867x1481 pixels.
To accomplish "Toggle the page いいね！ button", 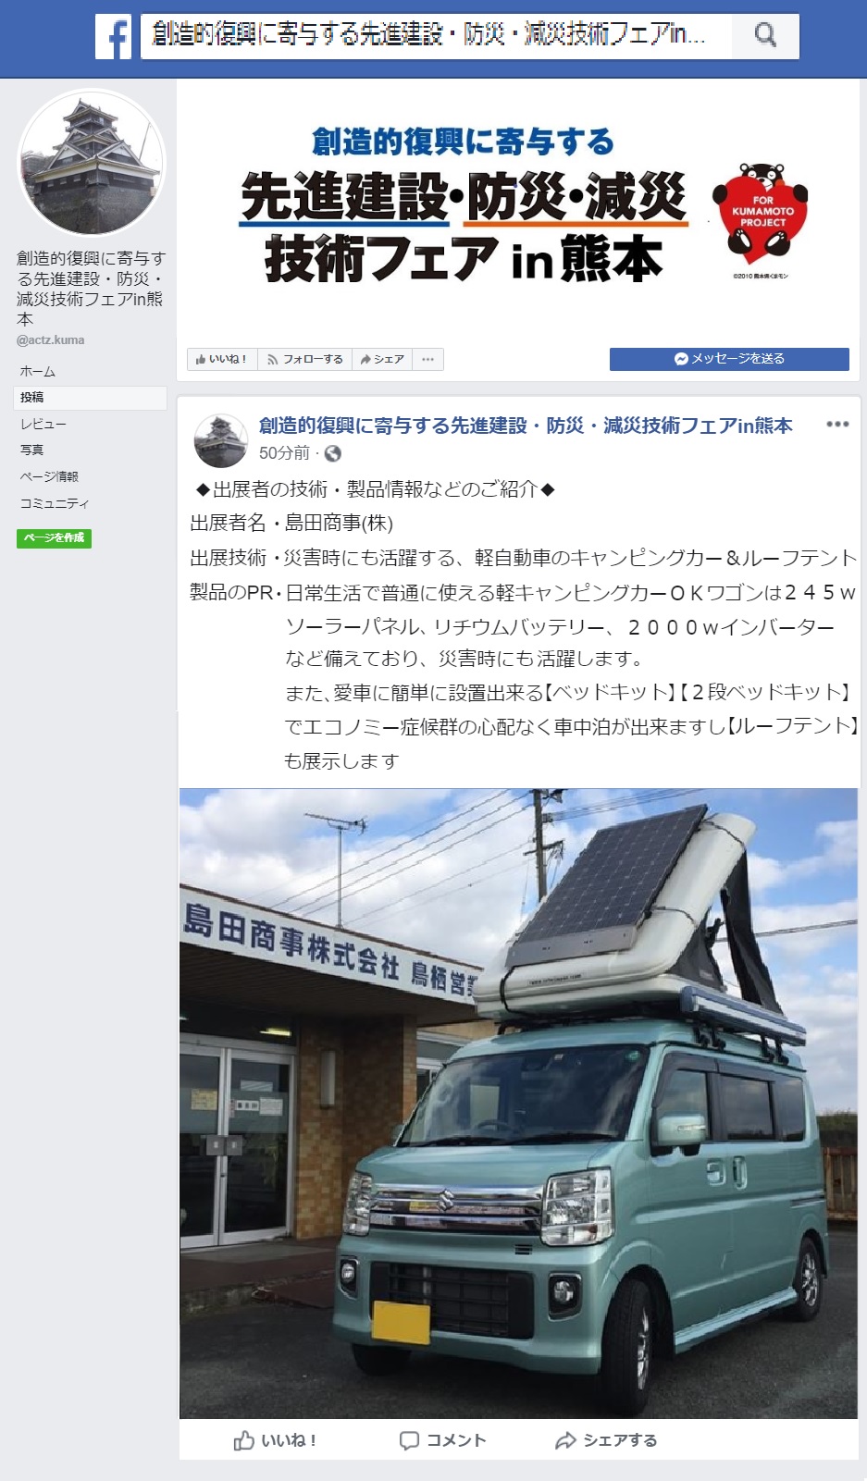I will click(222, 359).
